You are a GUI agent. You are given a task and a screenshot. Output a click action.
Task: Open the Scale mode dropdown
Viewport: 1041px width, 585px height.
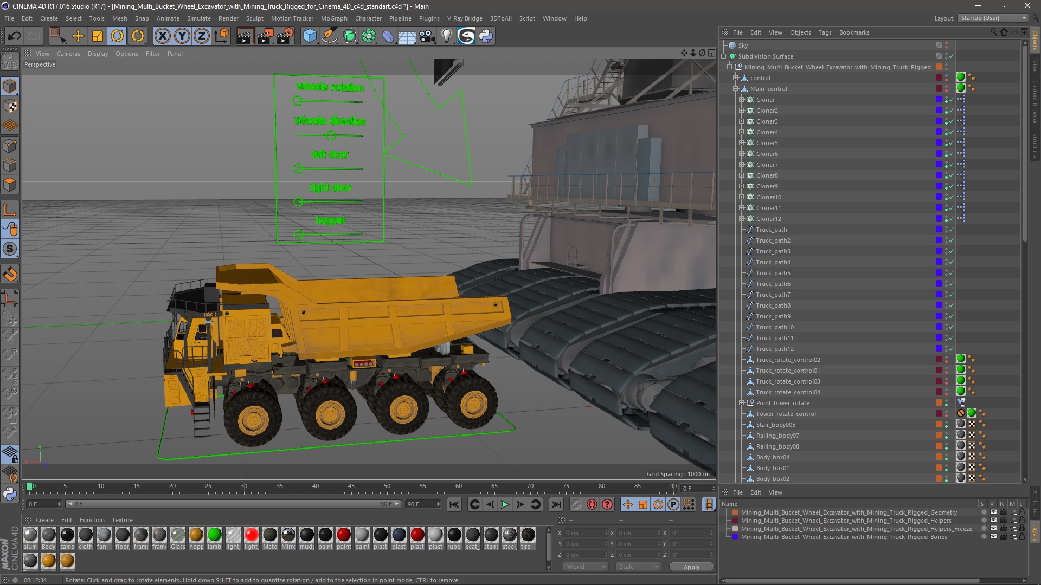coord(638,567)
